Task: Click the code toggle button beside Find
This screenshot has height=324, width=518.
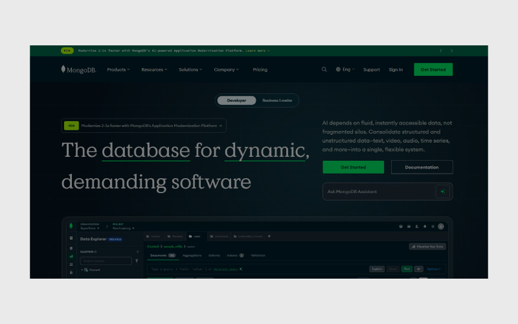Action: tap(418, 269)
